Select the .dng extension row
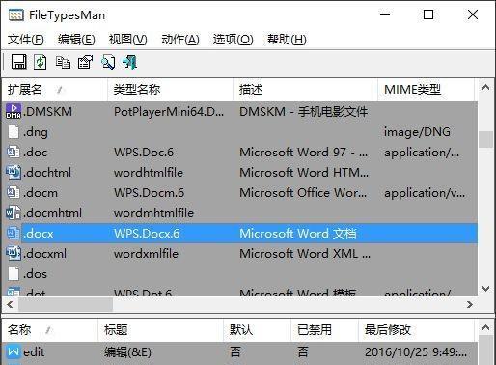 [x=239, y=131]
